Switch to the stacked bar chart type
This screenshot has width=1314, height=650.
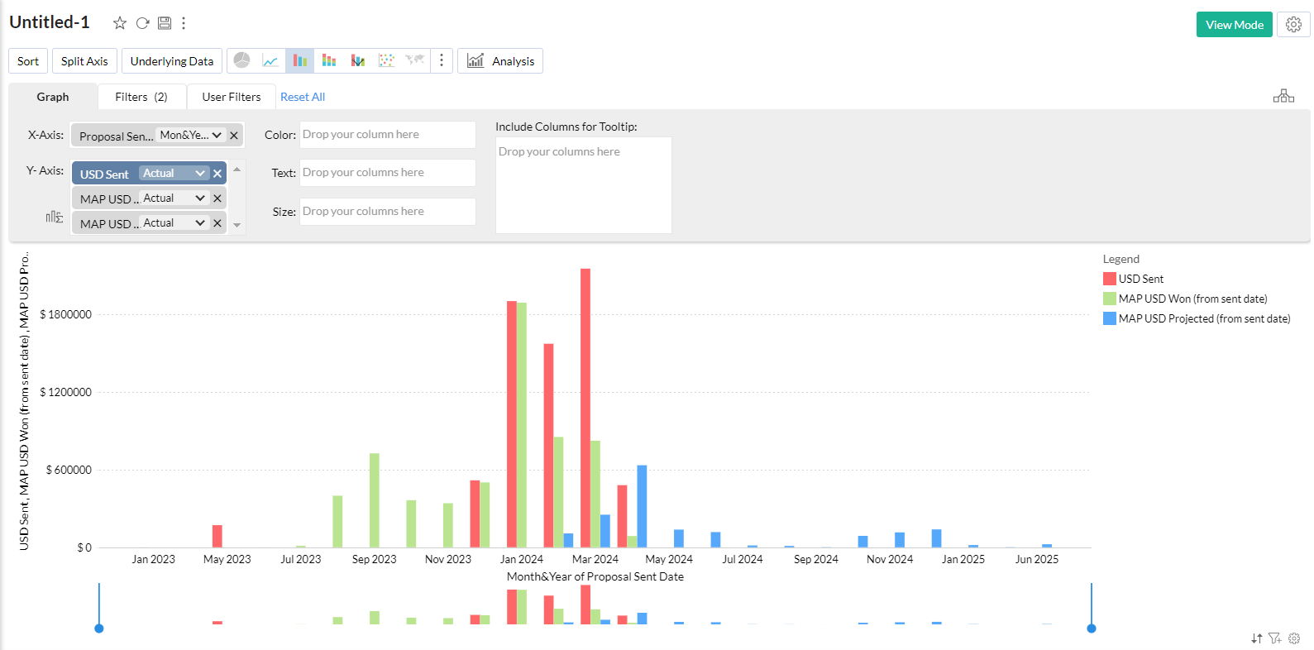pos(328,60)
